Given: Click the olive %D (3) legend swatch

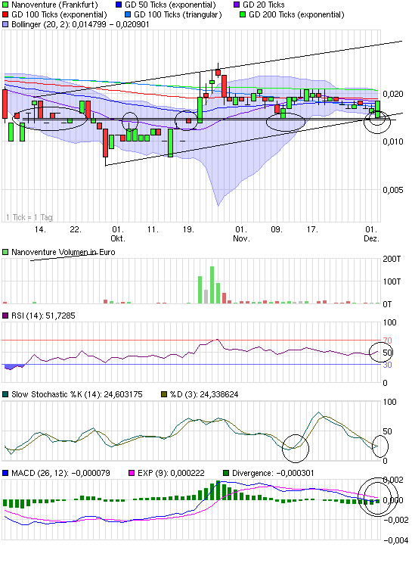Looking at the screenshot, I should 164,394.
